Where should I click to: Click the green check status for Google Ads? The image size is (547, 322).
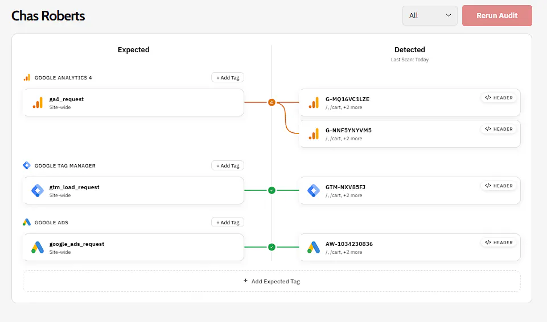click(272, 247)
